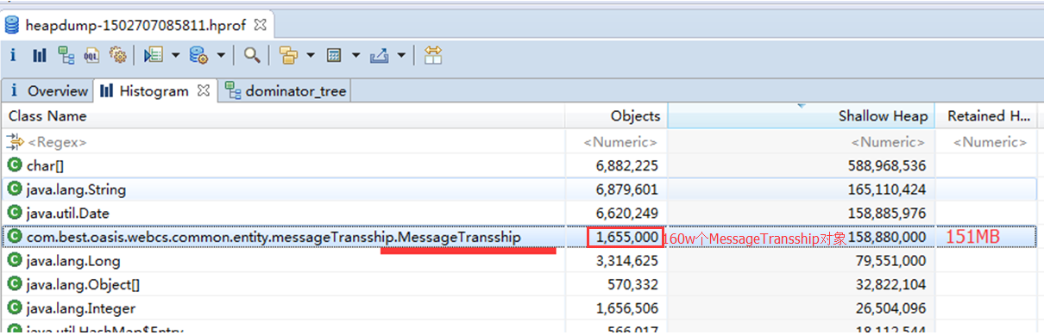Screen dimensions: 1044x335
Task: Click the compare to another heap dump icon
Action: [x=433, y=55]
